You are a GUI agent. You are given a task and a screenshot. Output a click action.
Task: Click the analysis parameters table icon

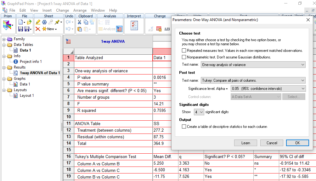click(x=119, y=29)
